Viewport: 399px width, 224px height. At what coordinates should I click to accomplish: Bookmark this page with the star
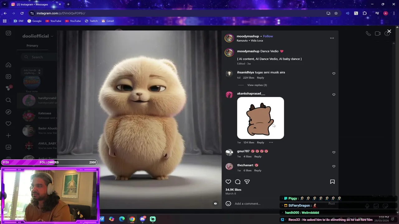[336, 13]
